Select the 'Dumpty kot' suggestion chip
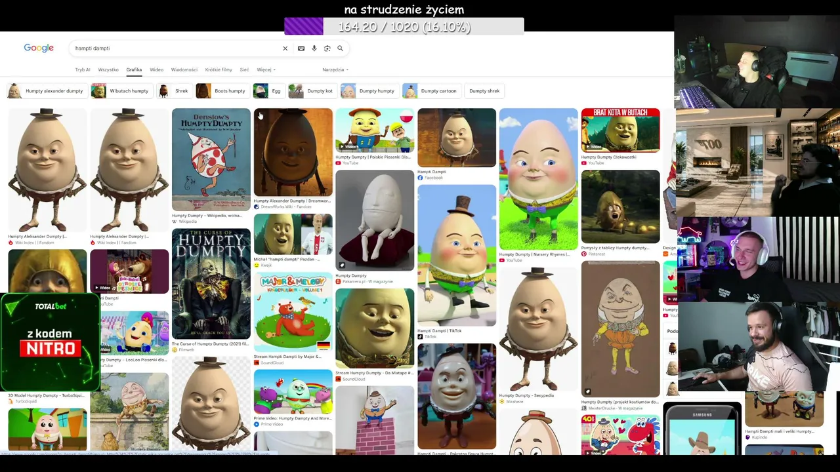Screen dimensions: 840x472 tap(312, 91)
